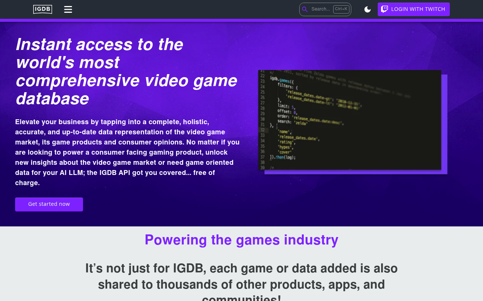Click the Login with Twitch button label
The image size is (483, 301).
click(x=418, y=9)
